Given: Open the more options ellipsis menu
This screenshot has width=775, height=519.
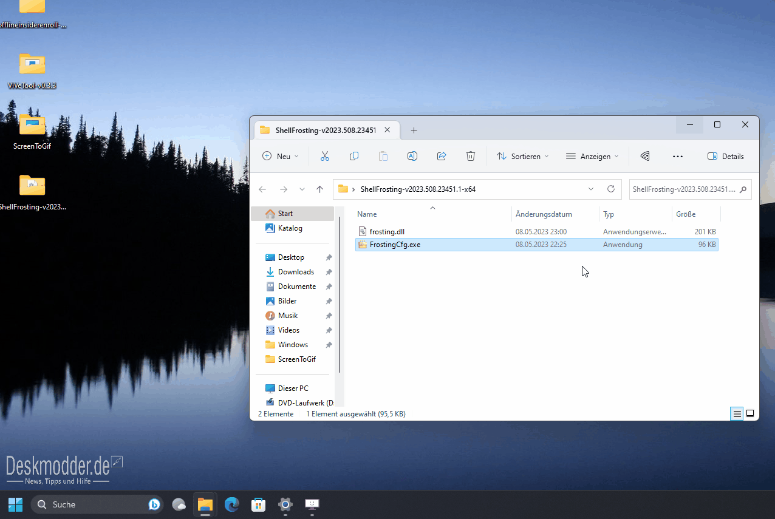Looking at the screenshot, I should [x=678, y=157].
